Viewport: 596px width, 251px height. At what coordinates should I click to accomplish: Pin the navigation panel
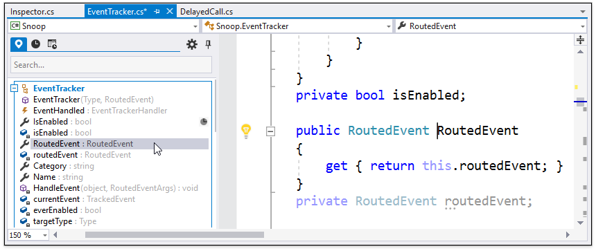click(x=207, y=45)
